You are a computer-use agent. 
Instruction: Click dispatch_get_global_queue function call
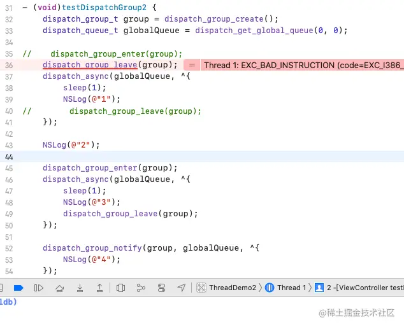click(x=254, y=31)
